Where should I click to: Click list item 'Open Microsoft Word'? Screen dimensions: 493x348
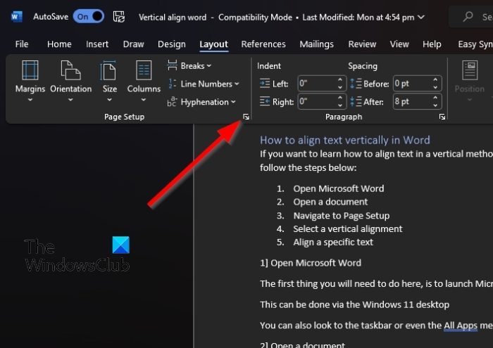[338, 188]
